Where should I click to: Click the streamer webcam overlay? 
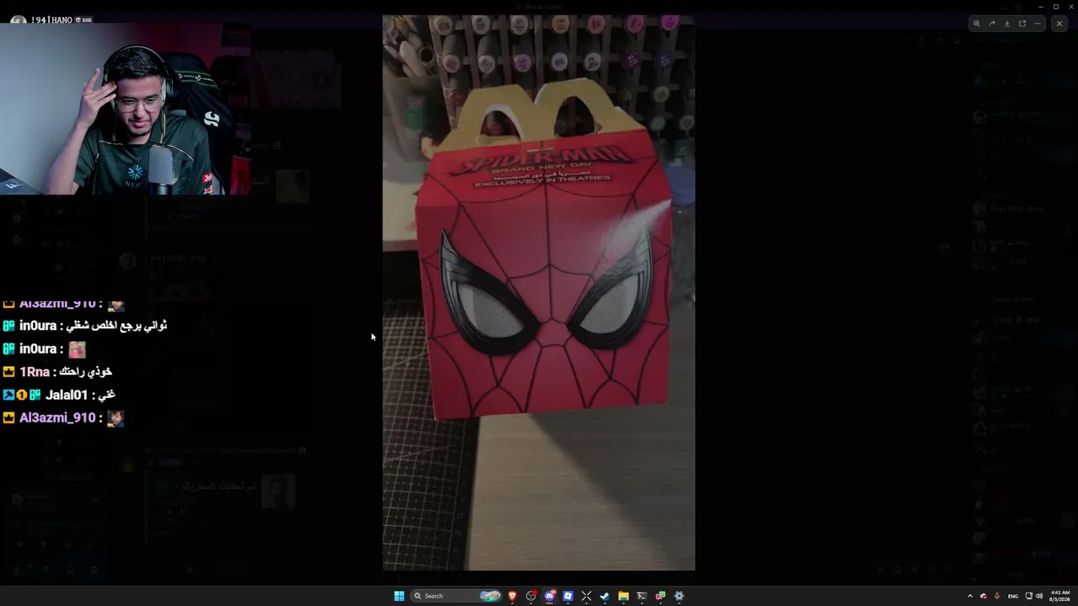(126, 109)
